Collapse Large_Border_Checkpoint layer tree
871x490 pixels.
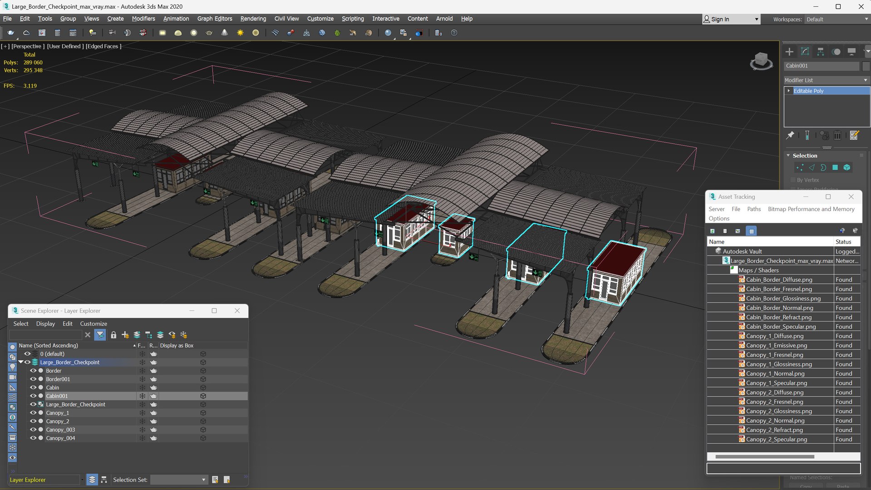[x=21, y=362]
